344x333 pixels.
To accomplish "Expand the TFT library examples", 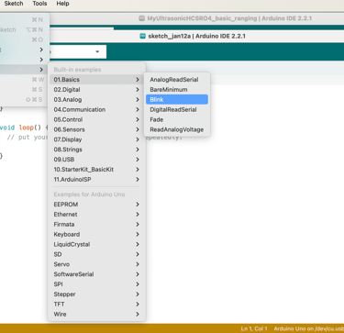I will 96,305.
